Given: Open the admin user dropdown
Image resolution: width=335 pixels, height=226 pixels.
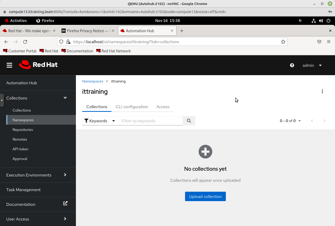Looking at the screenshot, I should (312, 65).
